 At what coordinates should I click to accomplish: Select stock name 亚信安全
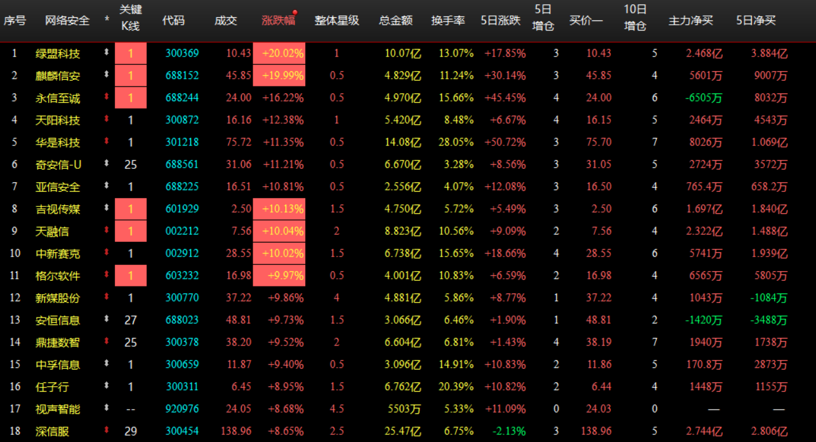[x=58, y=187]
